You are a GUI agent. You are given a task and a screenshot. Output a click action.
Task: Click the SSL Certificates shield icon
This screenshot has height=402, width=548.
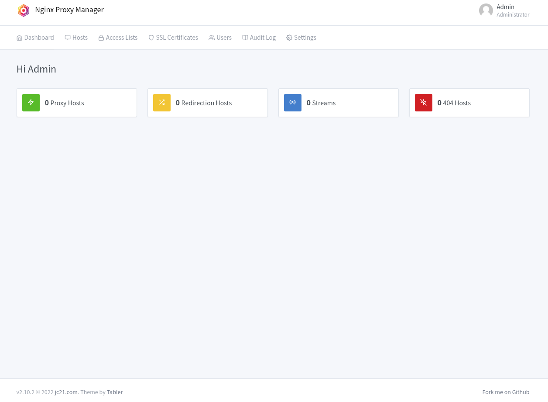[x=151, y=38]
